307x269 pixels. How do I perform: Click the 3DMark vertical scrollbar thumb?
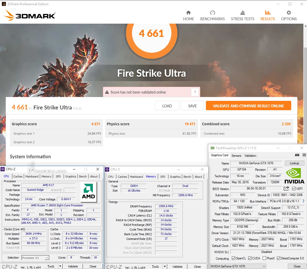(x=305, y=96)
